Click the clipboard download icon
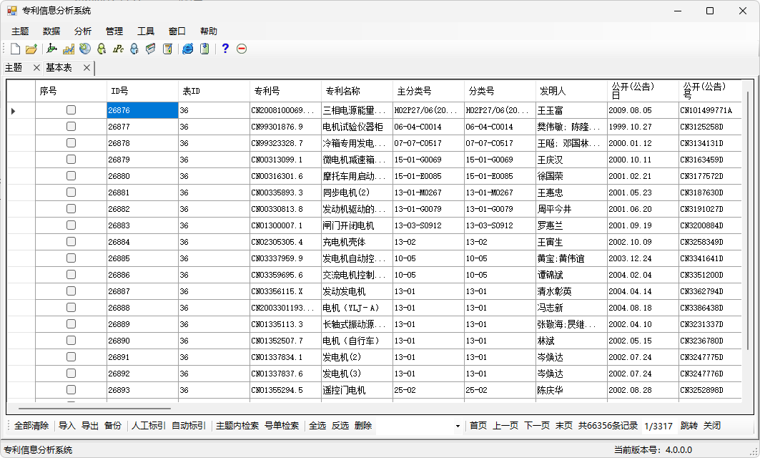 pyautogui.click(x=204, y=49)
